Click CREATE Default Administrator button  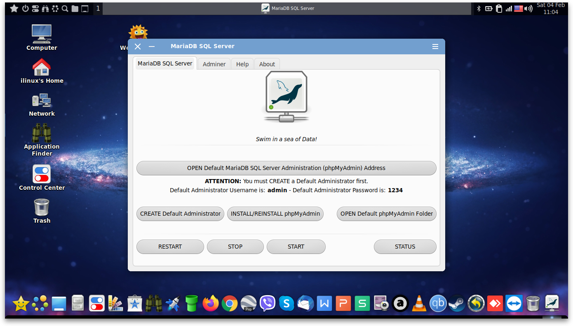click(x=180, y=214)
